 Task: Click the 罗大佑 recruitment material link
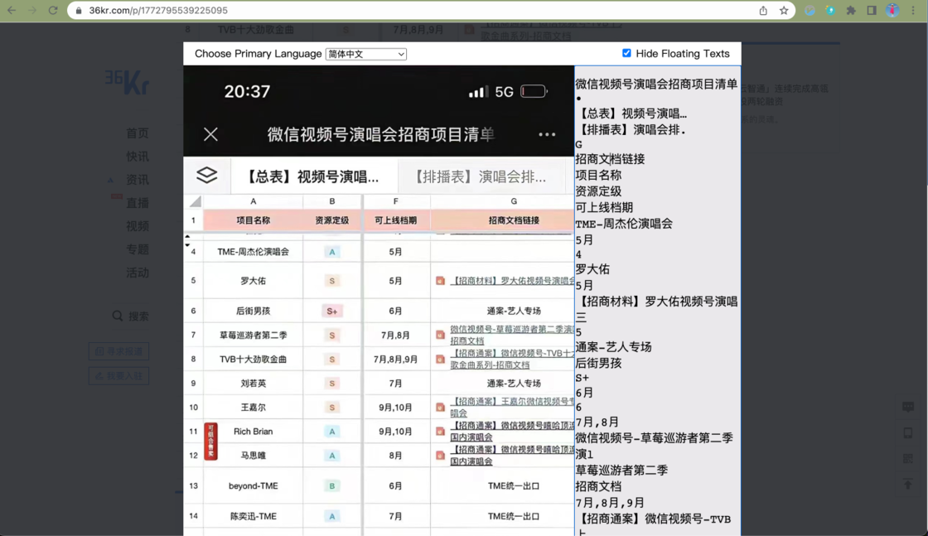click(x=513, y=280)
